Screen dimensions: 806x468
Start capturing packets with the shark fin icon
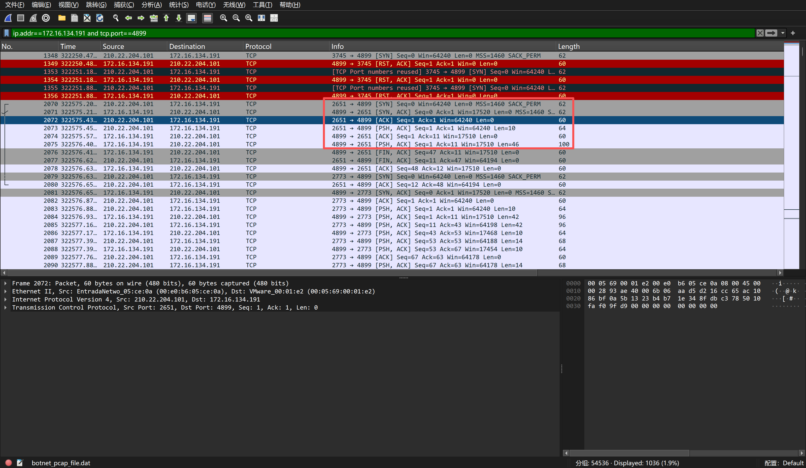[8, 18]
